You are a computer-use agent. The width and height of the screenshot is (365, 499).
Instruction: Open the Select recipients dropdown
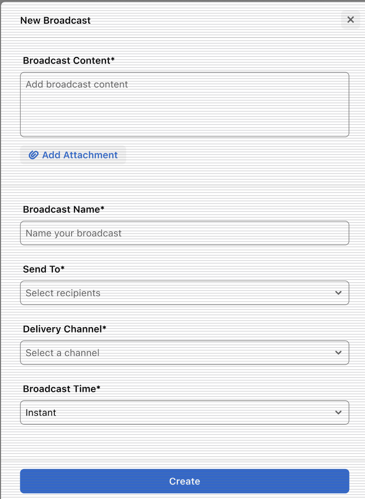click(x=184, y=293)
